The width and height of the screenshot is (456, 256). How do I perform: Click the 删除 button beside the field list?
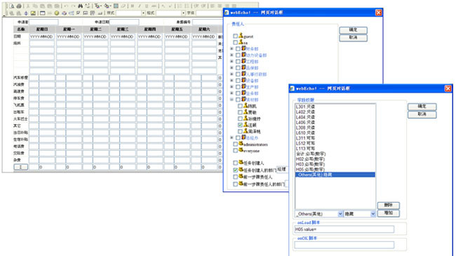point(389,206)
